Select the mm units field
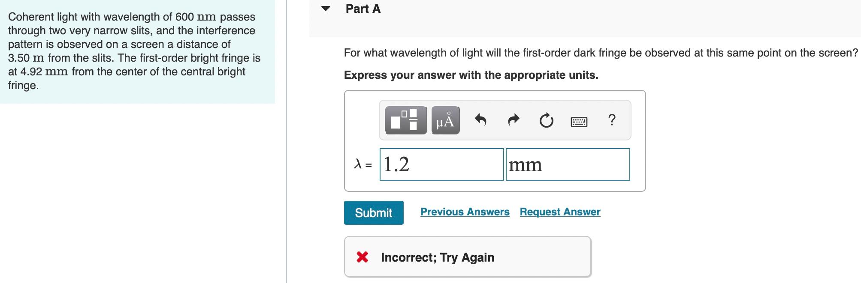This screenshot has height=283, width=861. click(x=568, y=164)
